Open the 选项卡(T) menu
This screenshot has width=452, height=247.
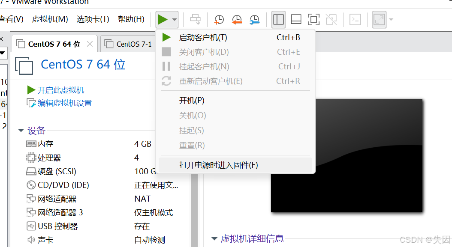(93, 19)
